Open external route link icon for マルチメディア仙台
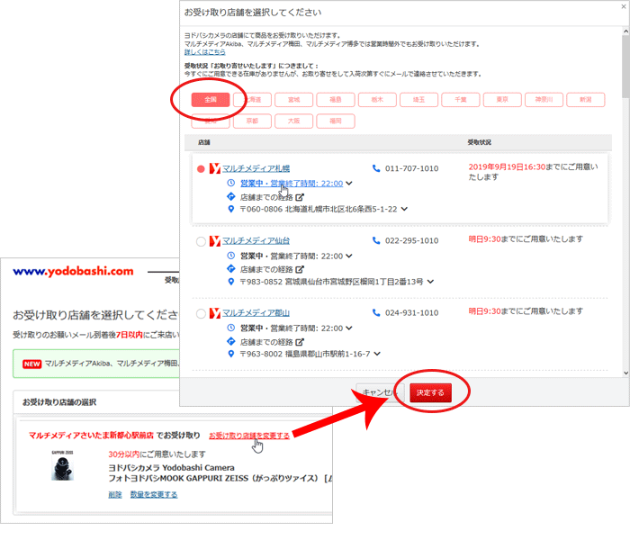The height and width of the screenshot is (540, 630). (300, 269)
